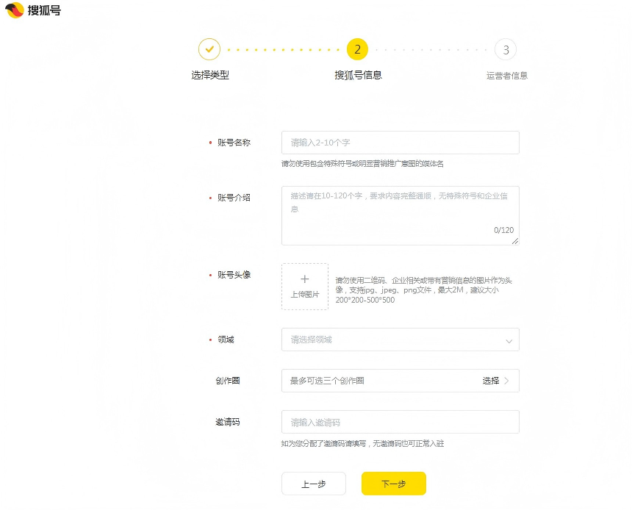Screen dimensions: 632x510
Task: Click the 上传图片 text in upload box
Action: 305,295
